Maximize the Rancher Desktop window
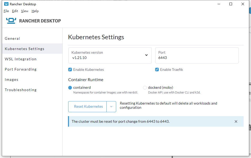 pos(231,4)
